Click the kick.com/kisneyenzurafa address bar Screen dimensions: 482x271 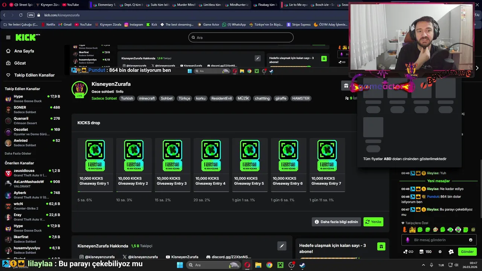[62, 15]
